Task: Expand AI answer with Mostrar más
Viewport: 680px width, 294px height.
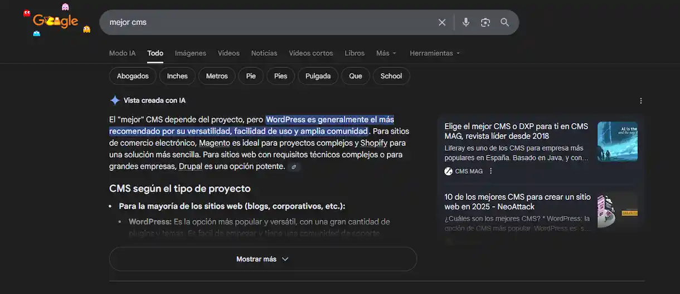Action: click(263, 259)
